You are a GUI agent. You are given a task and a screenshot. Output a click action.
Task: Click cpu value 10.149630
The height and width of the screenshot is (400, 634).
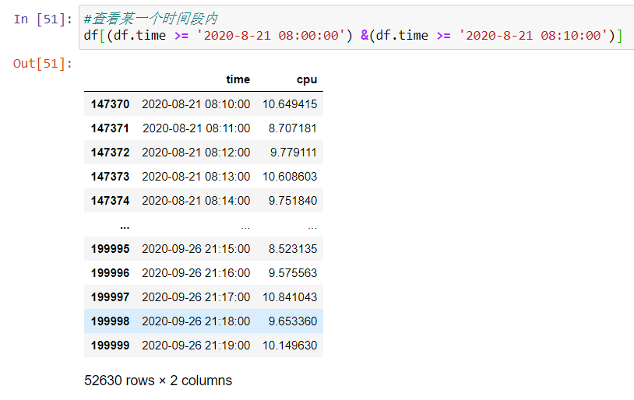290,346
